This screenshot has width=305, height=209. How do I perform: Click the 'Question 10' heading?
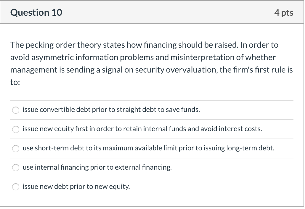click(x=36, y=12)
